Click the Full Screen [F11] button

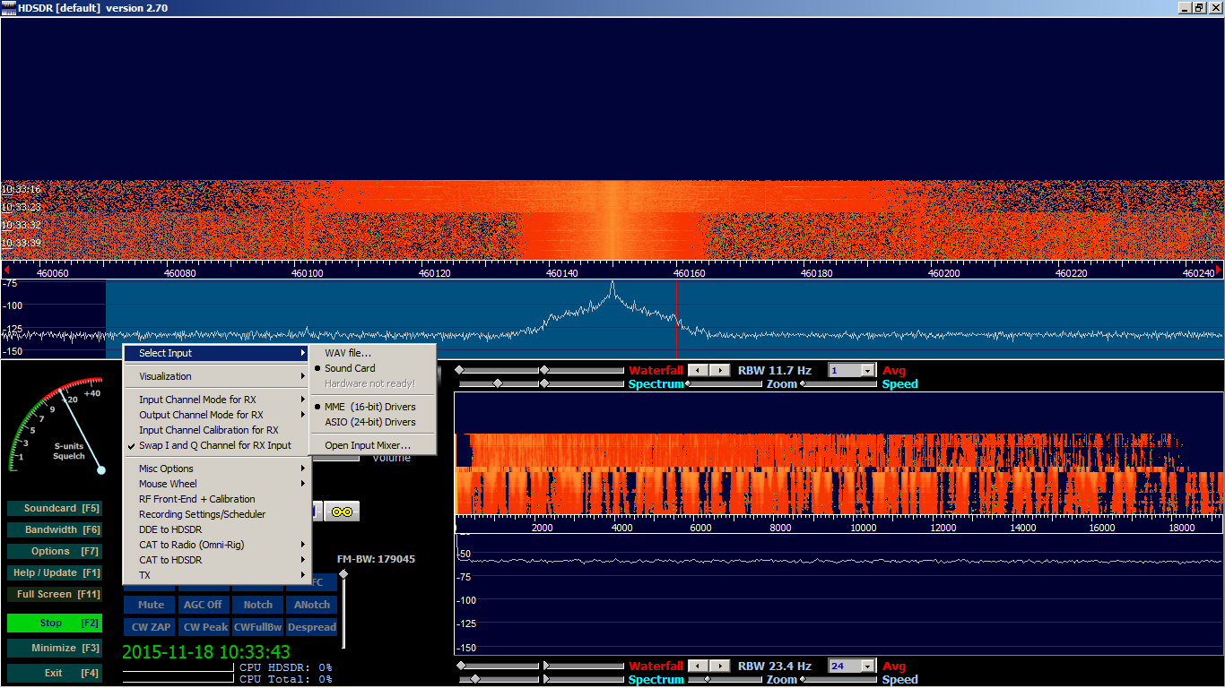(54, 594)
